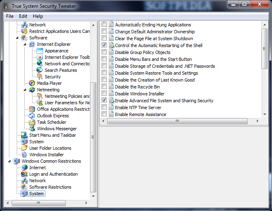Image resolution: width=272 pixels, height=211 pixels.
Task: Click the Outlook Express icon
Action: click(32, 116)
